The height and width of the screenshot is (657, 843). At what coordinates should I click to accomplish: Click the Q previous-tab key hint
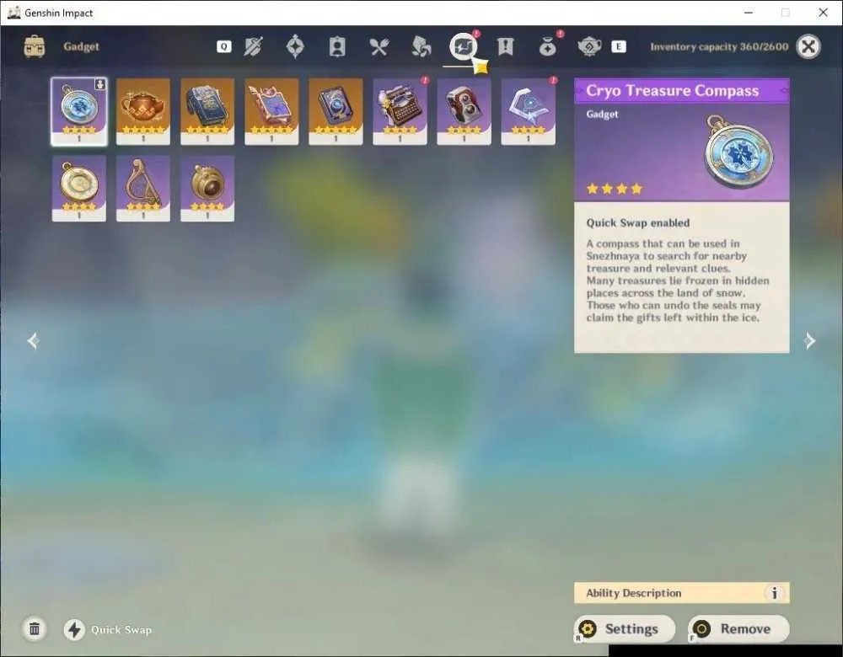click(224, 46)
